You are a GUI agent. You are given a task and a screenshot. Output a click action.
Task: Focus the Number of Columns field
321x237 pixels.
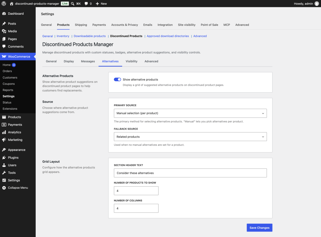click(x=136, y=208)
